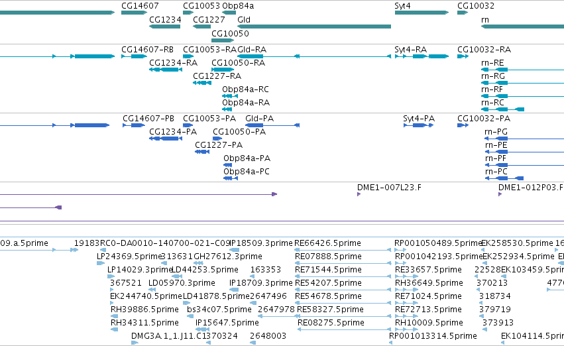Image resolution: width=564 pixels, height=346 pixels.
Task: Select the long Gld gene bar
Action: tap(314, 27)
